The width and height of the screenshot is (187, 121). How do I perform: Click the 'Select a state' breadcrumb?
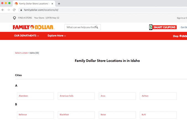(21, 53)
